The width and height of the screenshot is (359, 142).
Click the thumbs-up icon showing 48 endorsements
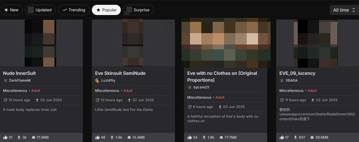(98, 137)
